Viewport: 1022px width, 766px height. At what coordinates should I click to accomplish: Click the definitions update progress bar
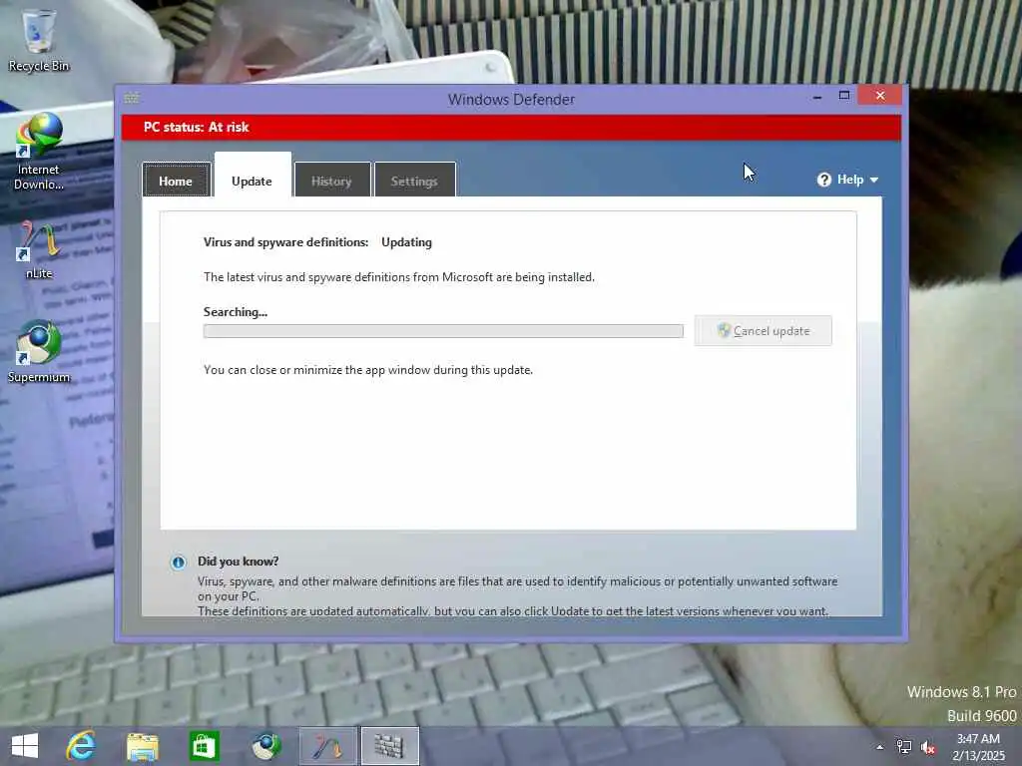coord(443,331)
